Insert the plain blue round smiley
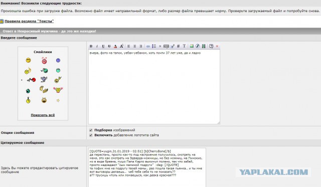 (x=58, y=60)
